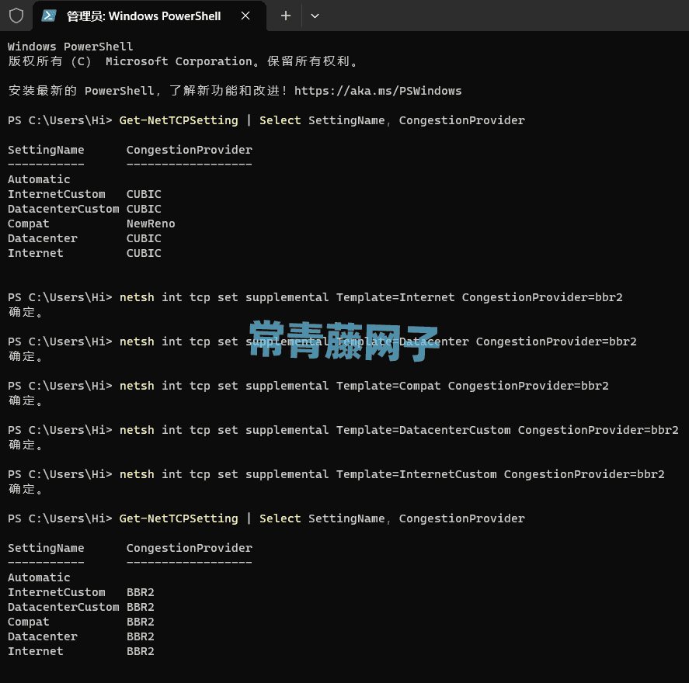Image resolution: width=689 pixels, height=683 pixels.
Task: Open a new tab with the plus button
Action: (286, 16)
